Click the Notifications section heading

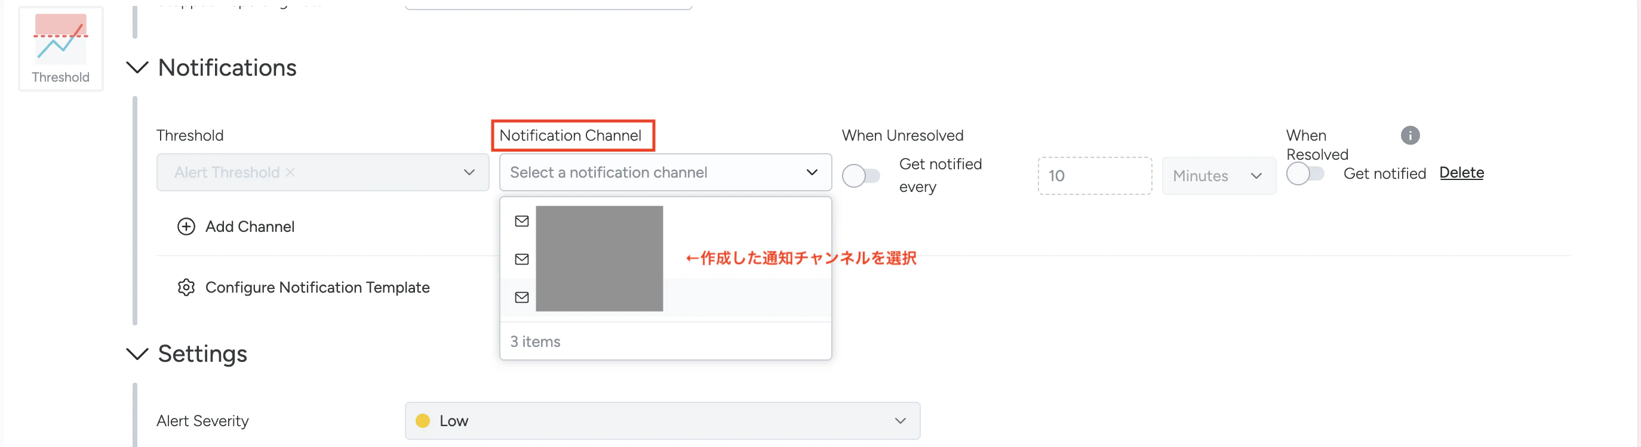click(x=228, y=67)
